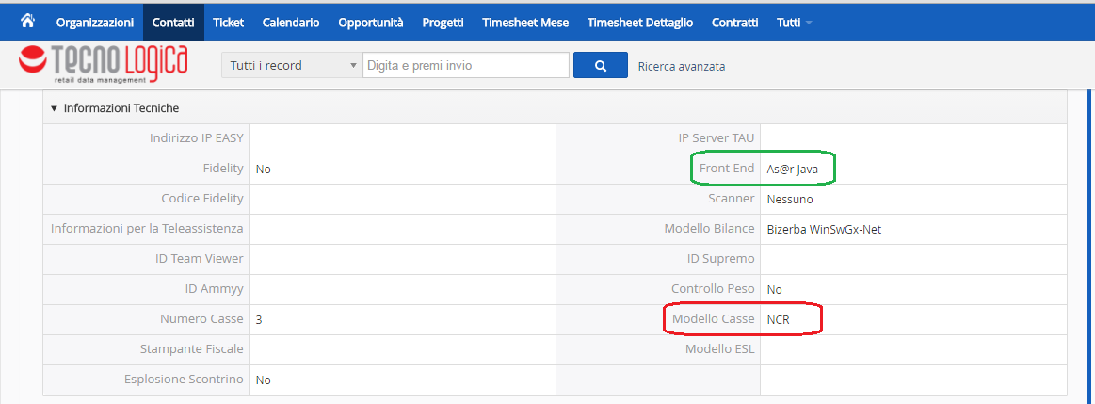Open the Tutti i record dropdown

click(x=291, y=66)
